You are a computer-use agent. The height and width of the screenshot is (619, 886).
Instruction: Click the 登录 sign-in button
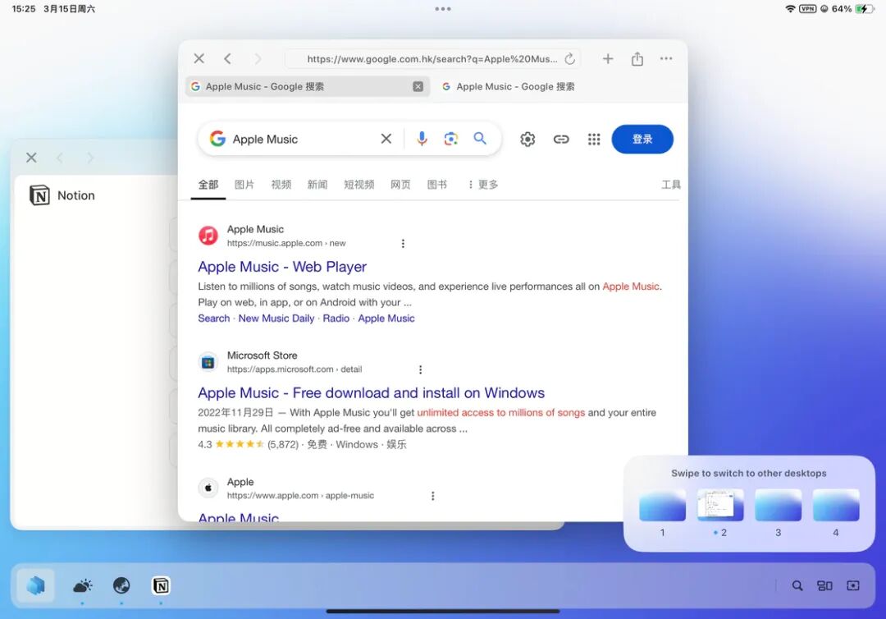(x=642, y=139)
